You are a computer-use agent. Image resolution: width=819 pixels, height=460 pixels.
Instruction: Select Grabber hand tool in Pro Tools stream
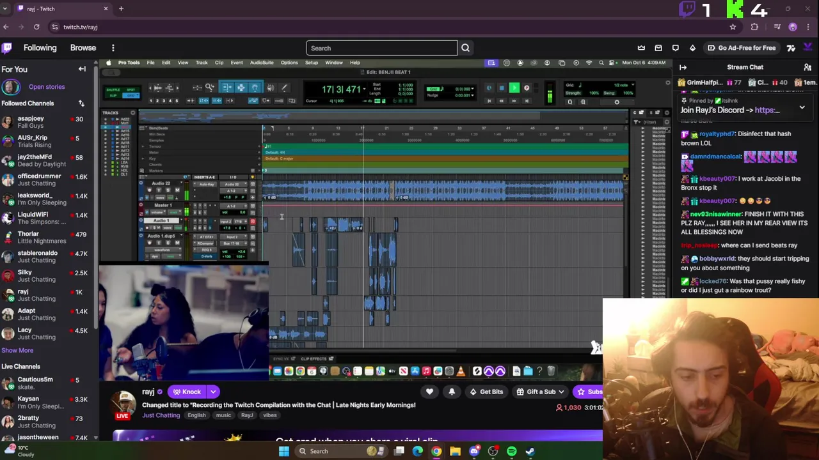pos(255,88)
